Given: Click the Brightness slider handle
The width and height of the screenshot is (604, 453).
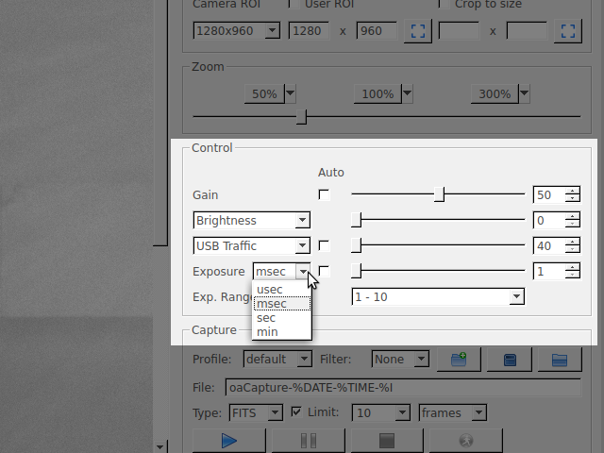Looking at the screenshot, I should (x=357, y=220).
